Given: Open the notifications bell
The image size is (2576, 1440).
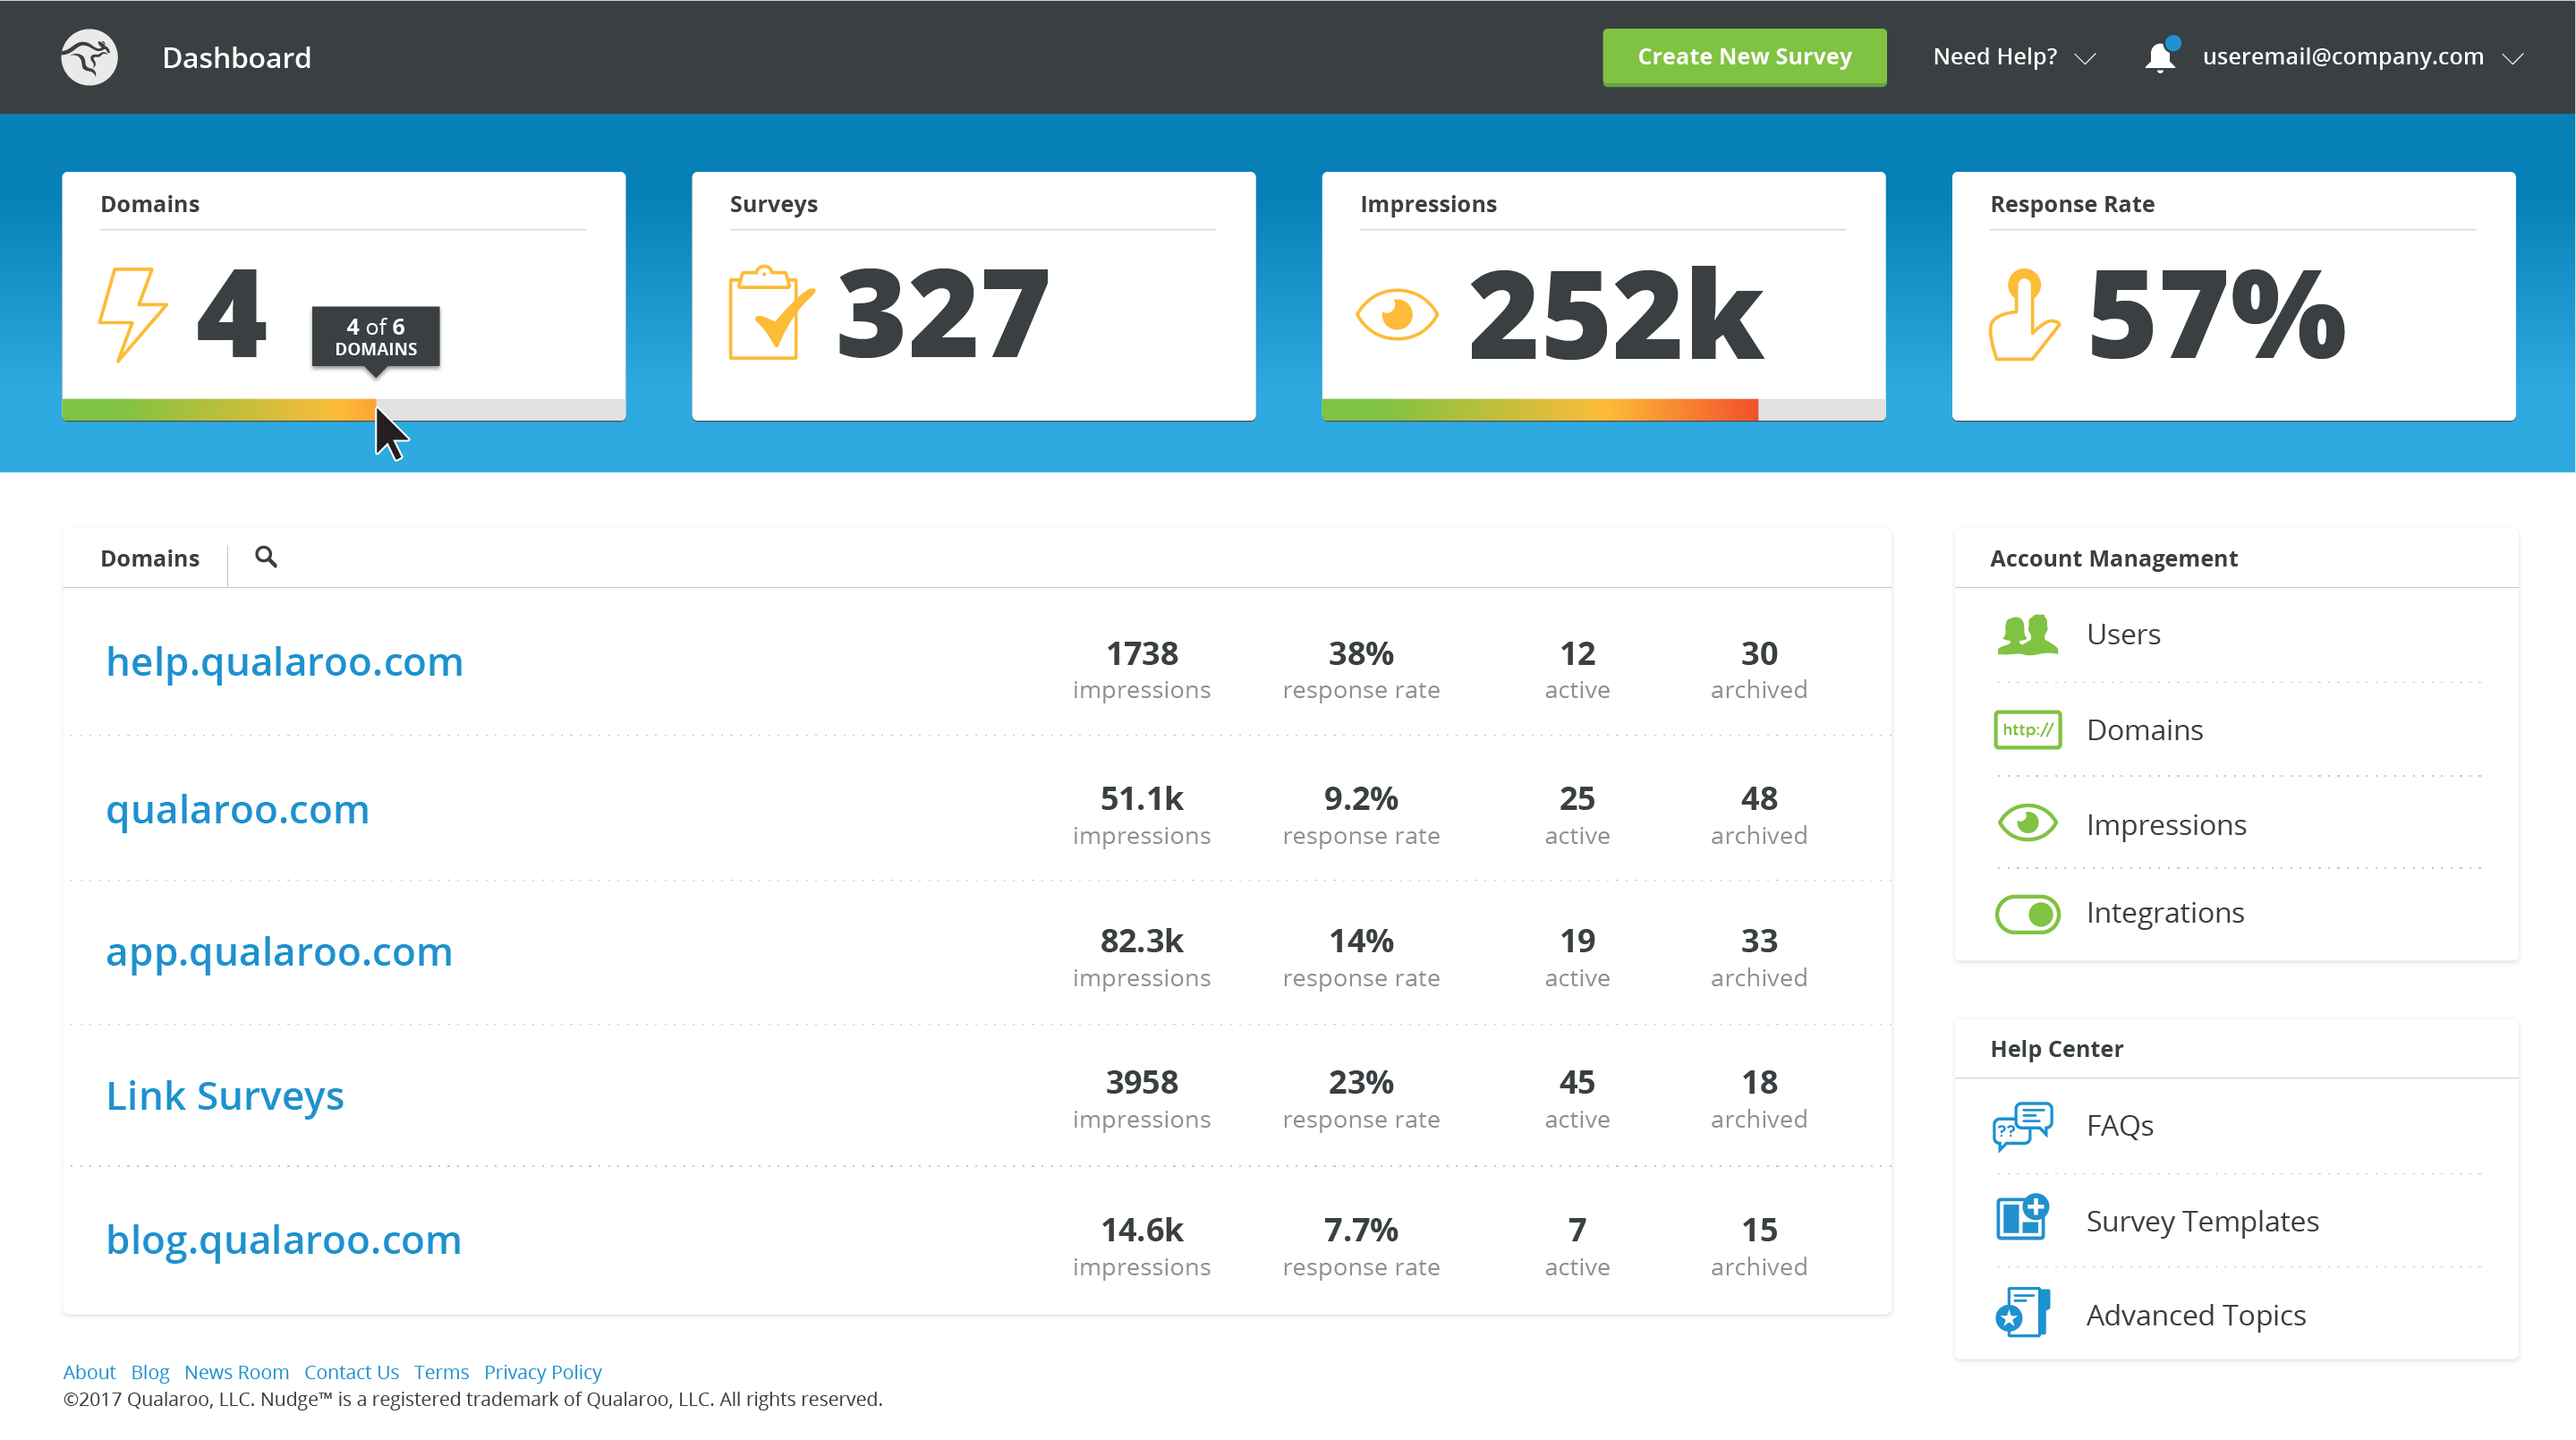Looking at the screenshot, I should coord(2160,57).
